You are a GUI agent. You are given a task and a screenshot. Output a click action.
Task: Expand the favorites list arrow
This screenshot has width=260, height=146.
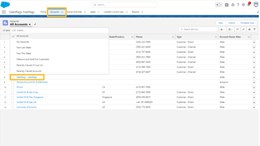pos(221,5)
